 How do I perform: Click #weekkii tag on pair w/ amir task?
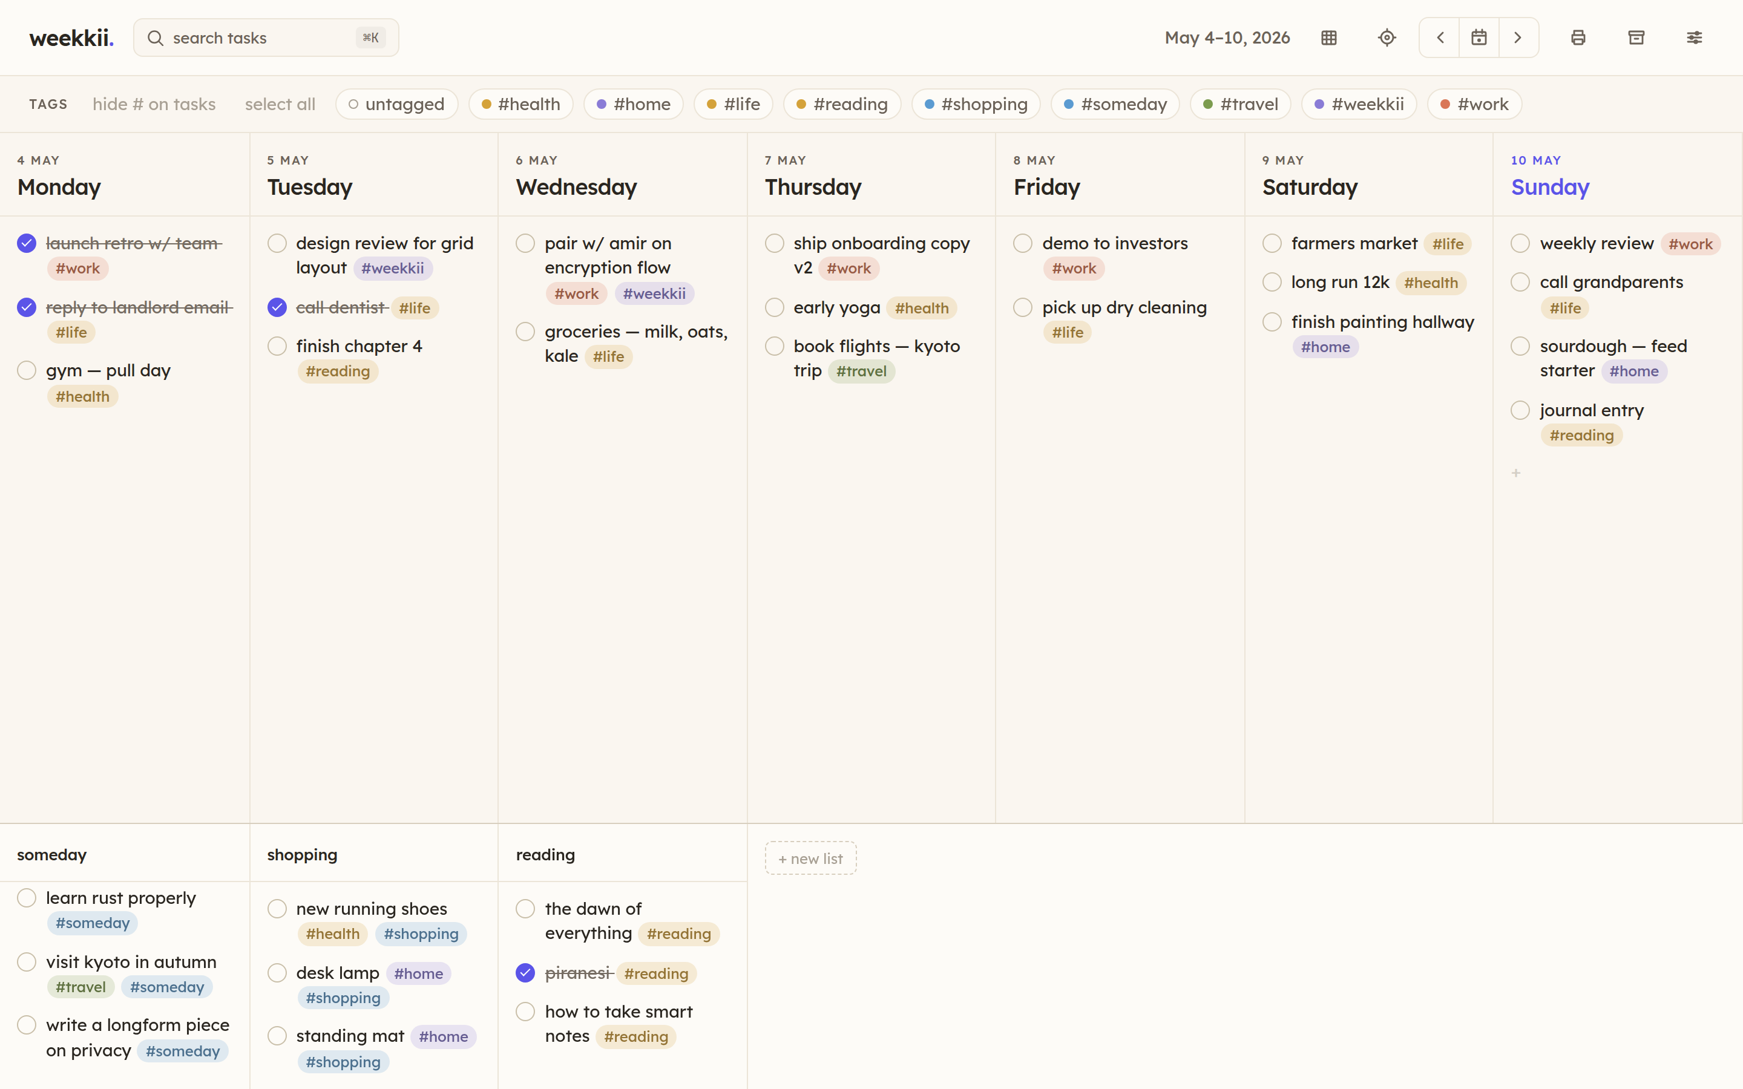654,294
